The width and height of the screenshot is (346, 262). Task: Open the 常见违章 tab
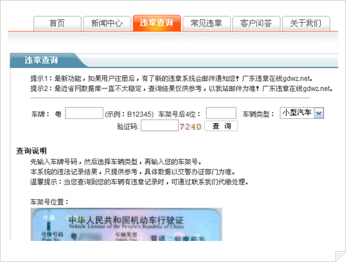(207, 23)
